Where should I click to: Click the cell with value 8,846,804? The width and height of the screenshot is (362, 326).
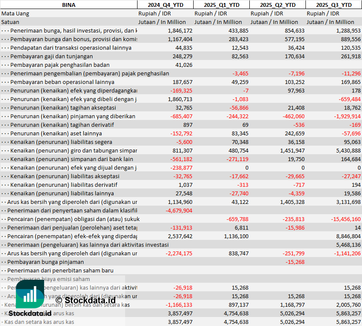pyautogui.click(x=346, y=236)
